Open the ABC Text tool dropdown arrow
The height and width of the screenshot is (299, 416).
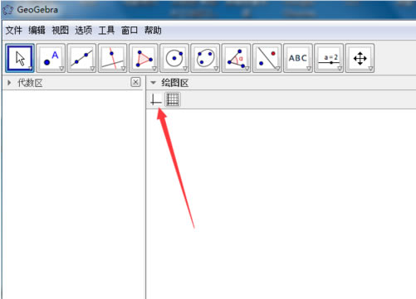(309, 69)
